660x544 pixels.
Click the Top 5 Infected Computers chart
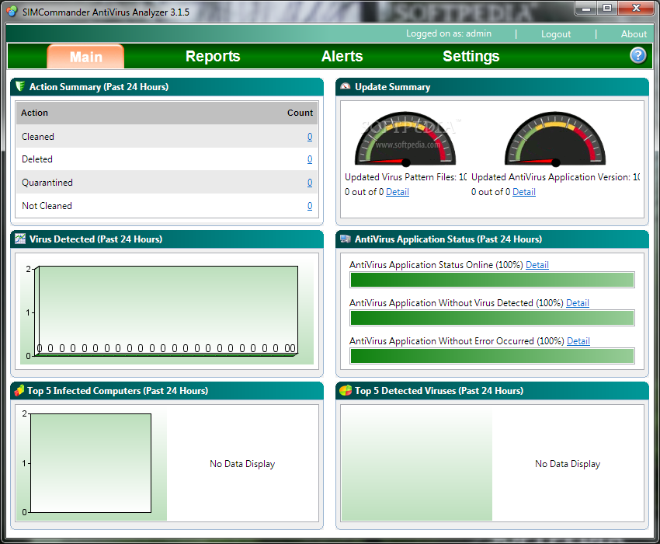[x=92, y=463]
